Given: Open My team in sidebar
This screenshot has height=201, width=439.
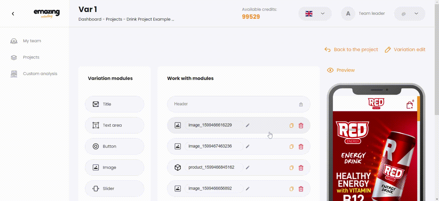Looking at the screenshot, I should pyautogui.click(x=32, y=41).
